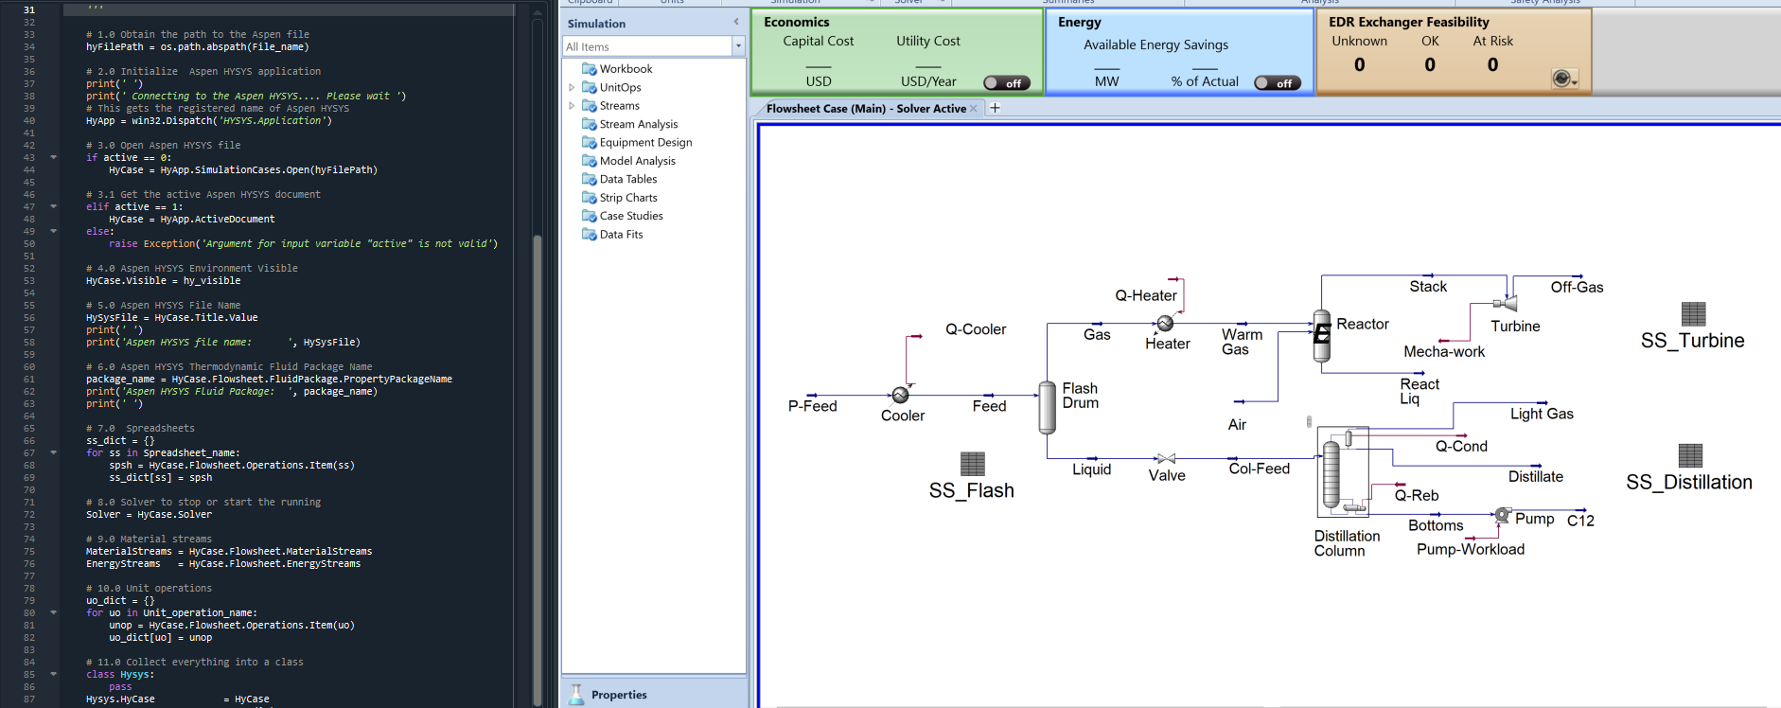This screenshot has width=1781, height=708.
Task: Click the Distillation Column icon
Action: (1332, 473)
